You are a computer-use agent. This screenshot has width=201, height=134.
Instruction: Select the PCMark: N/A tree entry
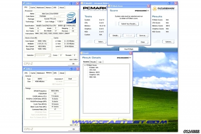point(94,67)
